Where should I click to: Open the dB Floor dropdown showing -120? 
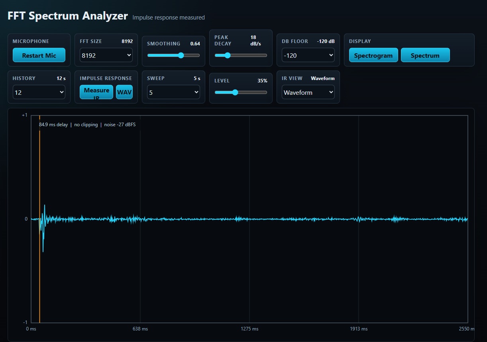(x=308, y=55)
